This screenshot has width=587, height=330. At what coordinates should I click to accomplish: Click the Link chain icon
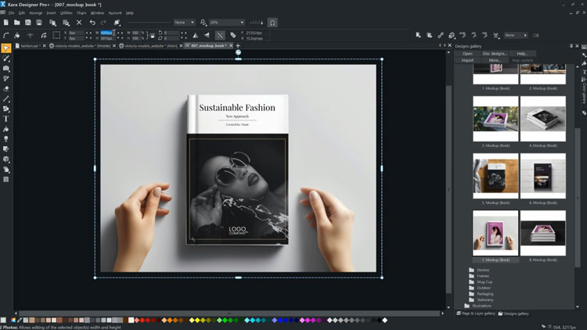[x=441, y=35]
